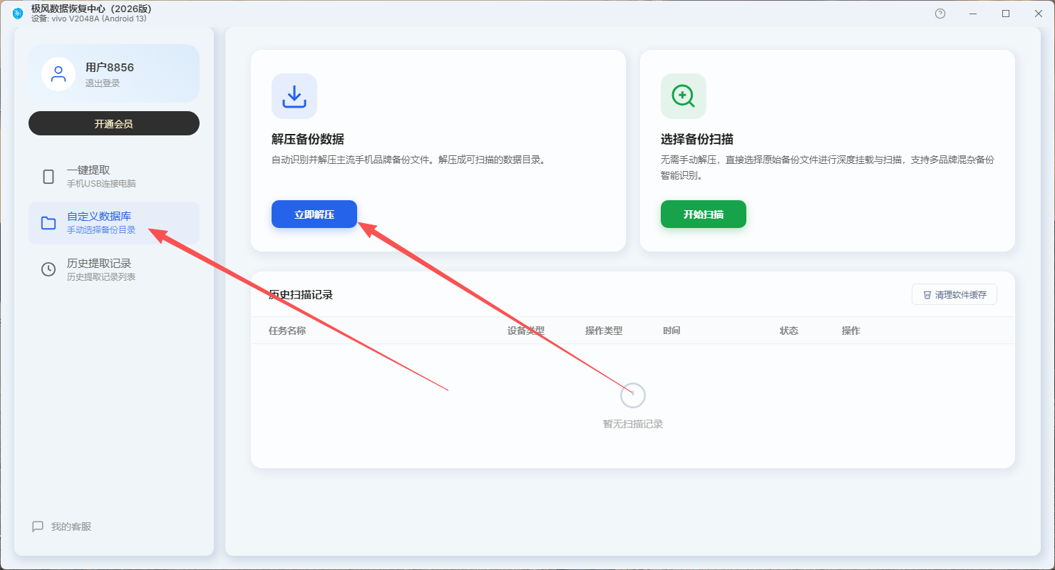The width and height of the screenshot is (1055, 570).
Task: Click the clock icon for 历史提取记录
Action: 48,269
